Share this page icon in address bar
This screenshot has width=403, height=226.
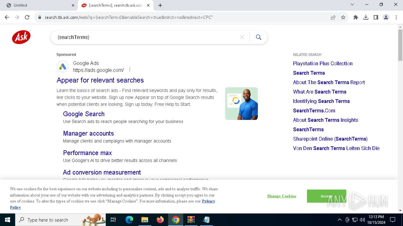tap(333, 17)
